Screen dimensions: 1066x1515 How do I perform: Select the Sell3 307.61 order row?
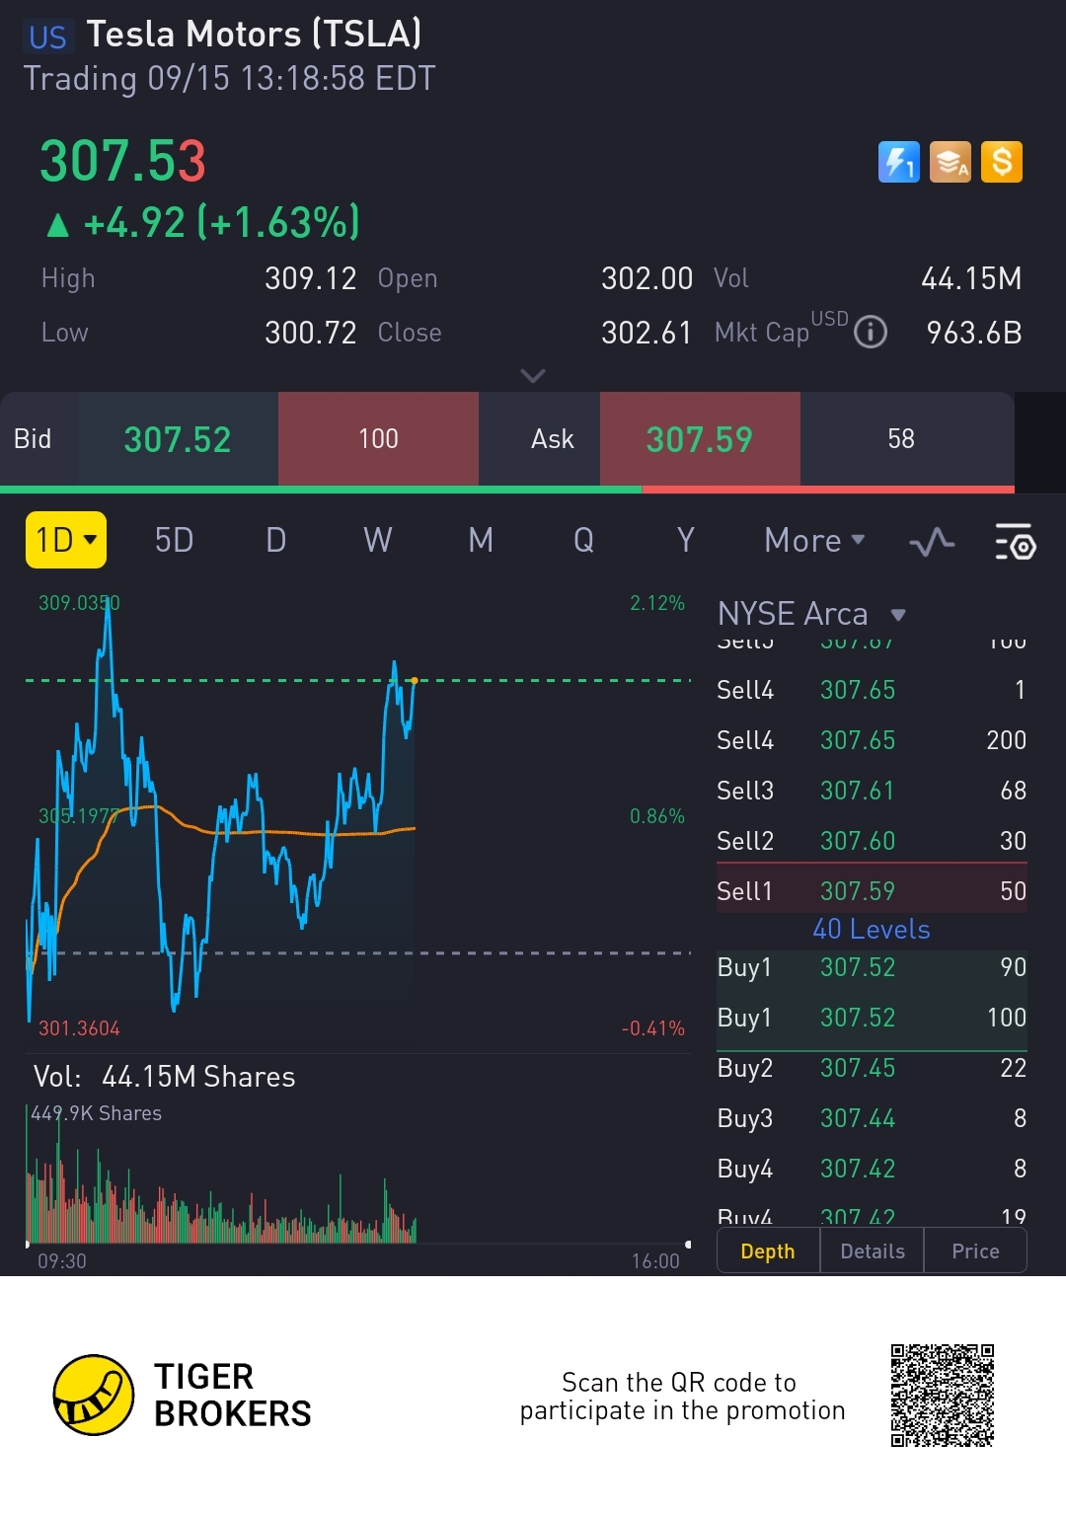tap(872, 790)
